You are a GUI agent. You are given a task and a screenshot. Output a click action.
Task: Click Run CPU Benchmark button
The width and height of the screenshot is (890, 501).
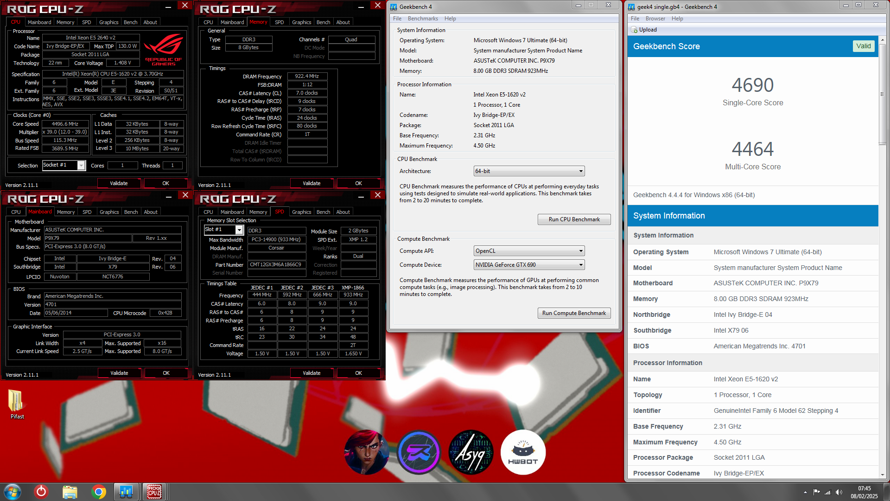pyautogui.click(x=574, y=219)
